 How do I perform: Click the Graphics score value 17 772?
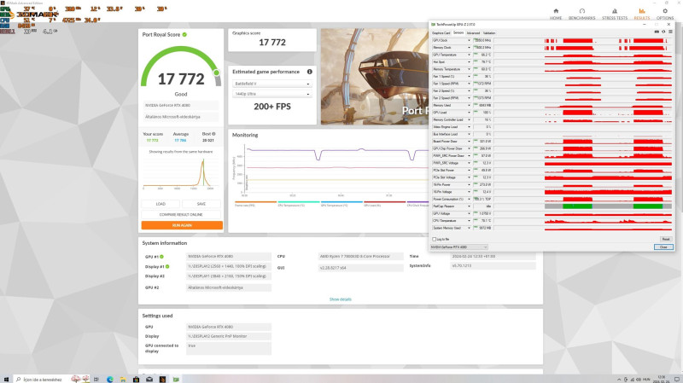(x=272, y=42)
